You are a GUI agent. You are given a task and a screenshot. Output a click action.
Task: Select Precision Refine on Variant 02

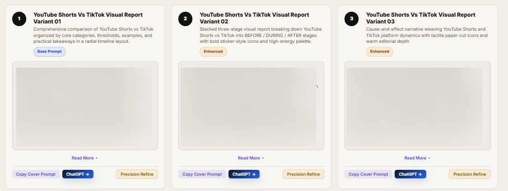click(x=303, y=174)
